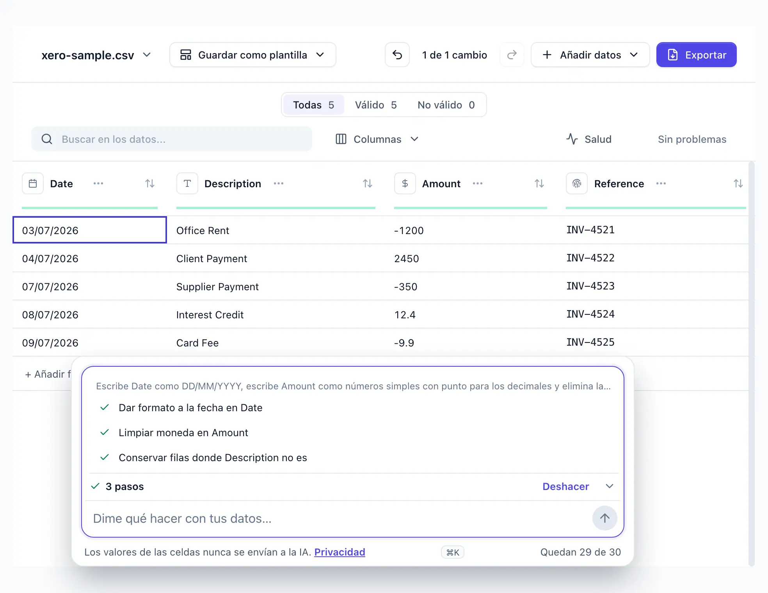Image resolution: width=768 pixels, height=593 pixels.
Task: Sort by the Date column arrows
Action: pyautogui.click(x=150, y=183)
